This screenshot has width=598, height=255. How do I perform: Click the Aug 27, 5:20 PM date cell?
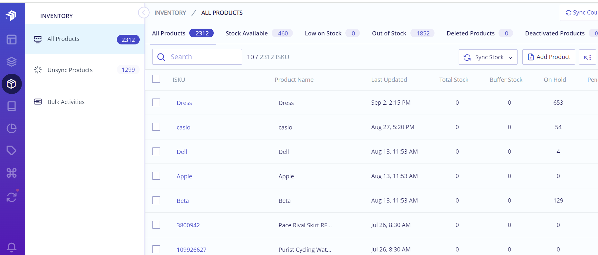[x=393, y=127]
